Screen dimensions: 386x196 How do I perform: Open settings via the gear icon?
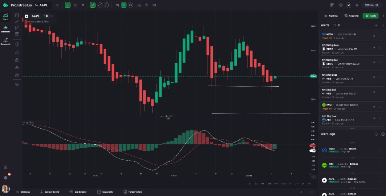[357, 5]
